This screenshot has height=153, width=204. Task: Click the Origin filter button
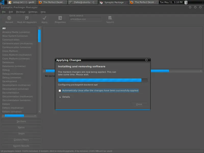pyautogui.click(x=21, y=133)
